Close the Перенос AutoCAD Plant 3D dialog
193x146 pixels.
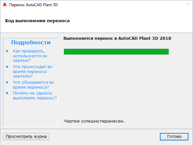(x=188, y=4)
